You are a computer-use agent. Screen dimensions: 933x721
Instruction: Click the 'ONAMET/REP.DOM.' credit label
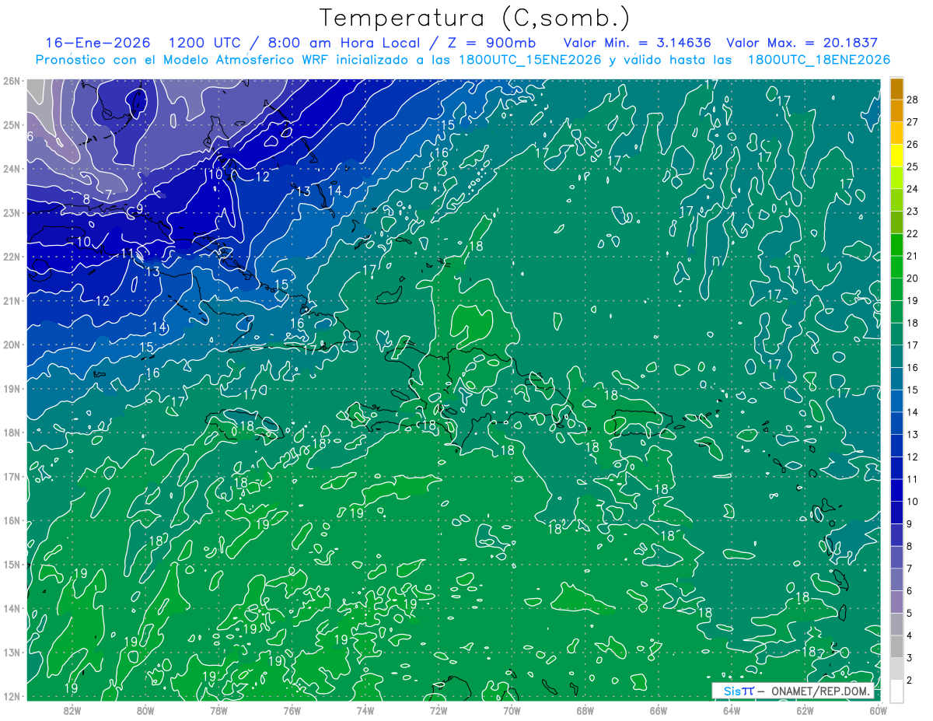point(822,691)
